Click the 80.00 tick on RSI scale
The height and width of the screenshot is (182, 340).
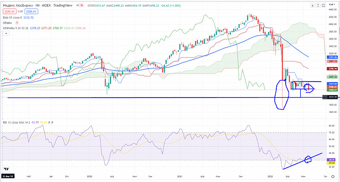[x=331, y=126]
